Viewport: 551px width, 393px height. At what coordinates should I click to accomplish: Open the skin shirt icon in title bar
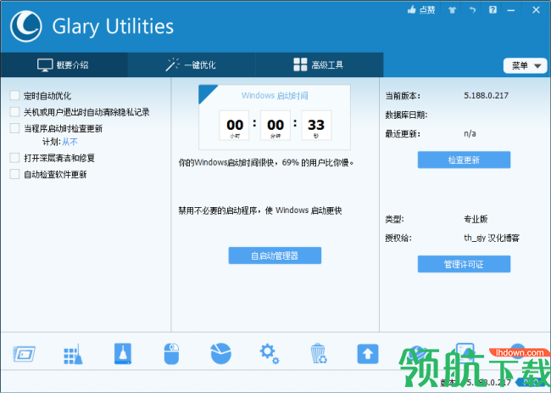pyautogui.click(x=453, y=10)
